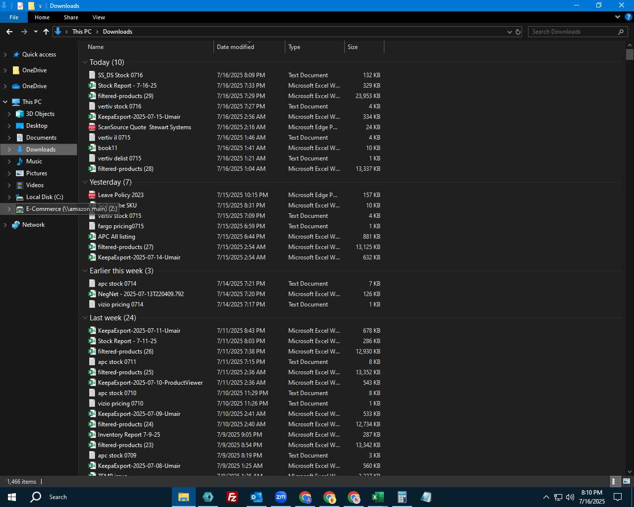
Task: Refresh the Downloads folder view
Action: coord(518,32)
